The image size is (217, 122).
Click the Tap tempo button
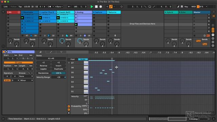coord(20,6)
